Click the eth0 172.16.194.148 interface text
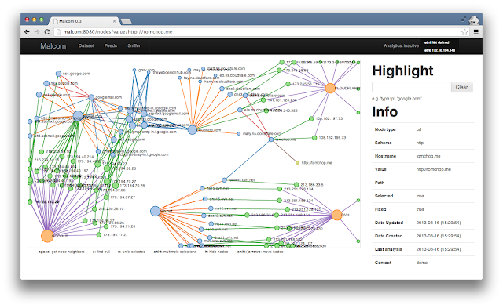 pos(440,50)
